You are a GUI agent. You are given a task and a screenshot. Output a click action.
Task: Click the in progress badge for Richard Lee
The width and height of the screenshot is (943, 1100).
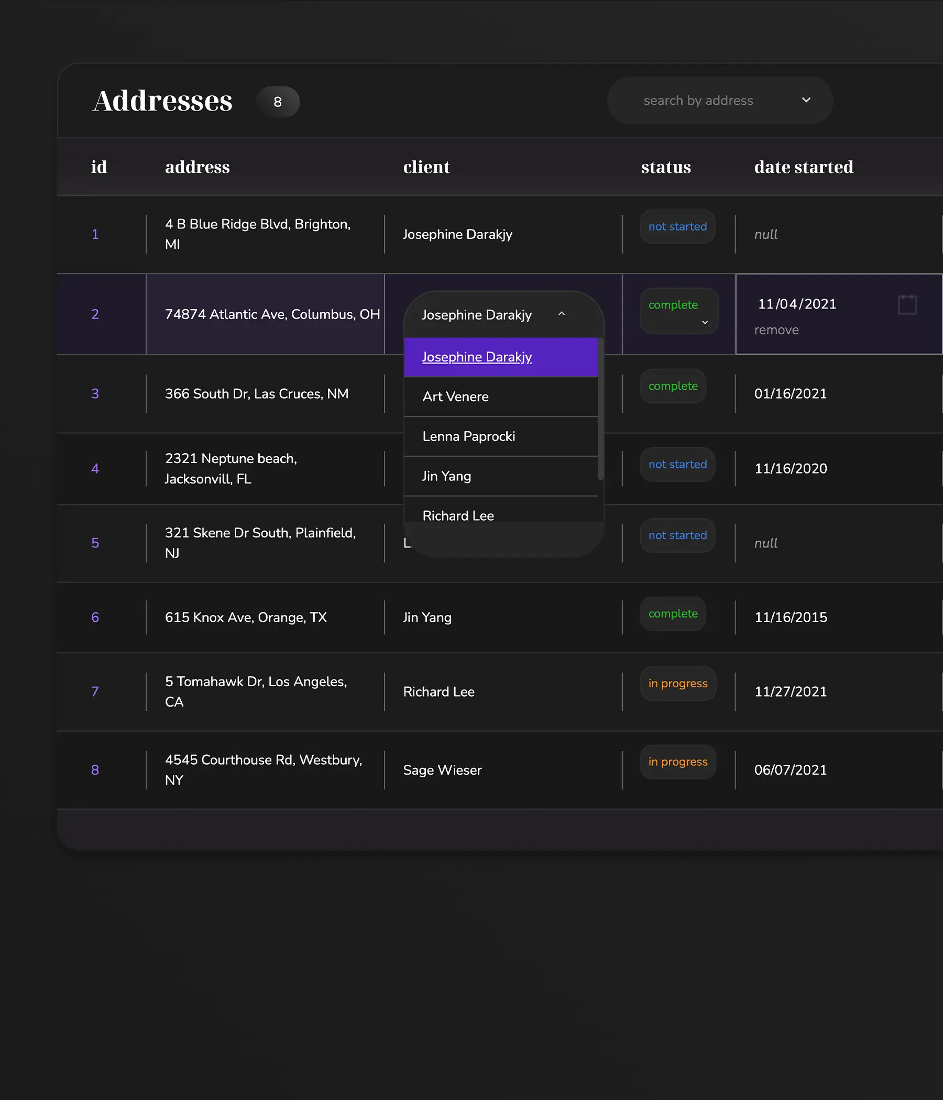point(678,683)
